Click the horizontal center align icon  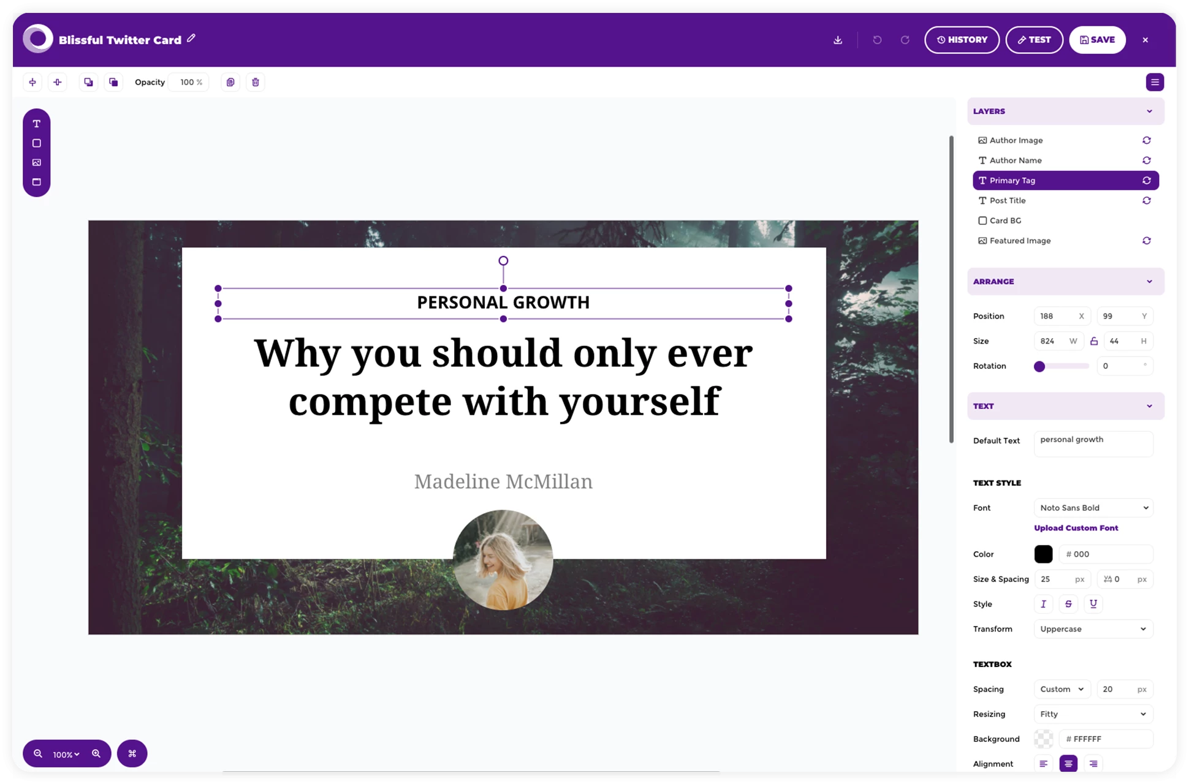pyautogui.click(x=32, y=82)
